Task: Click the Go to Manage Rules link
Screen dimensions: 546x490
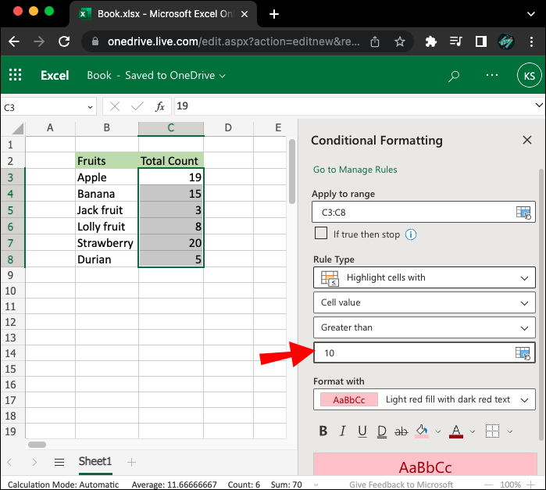Action: pyautogui.click(x=355, y=170)
